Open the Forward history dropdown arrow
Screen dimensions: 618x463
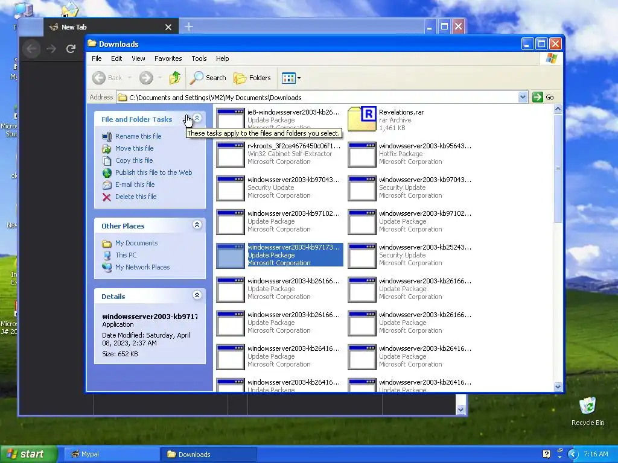coord(159,78)
